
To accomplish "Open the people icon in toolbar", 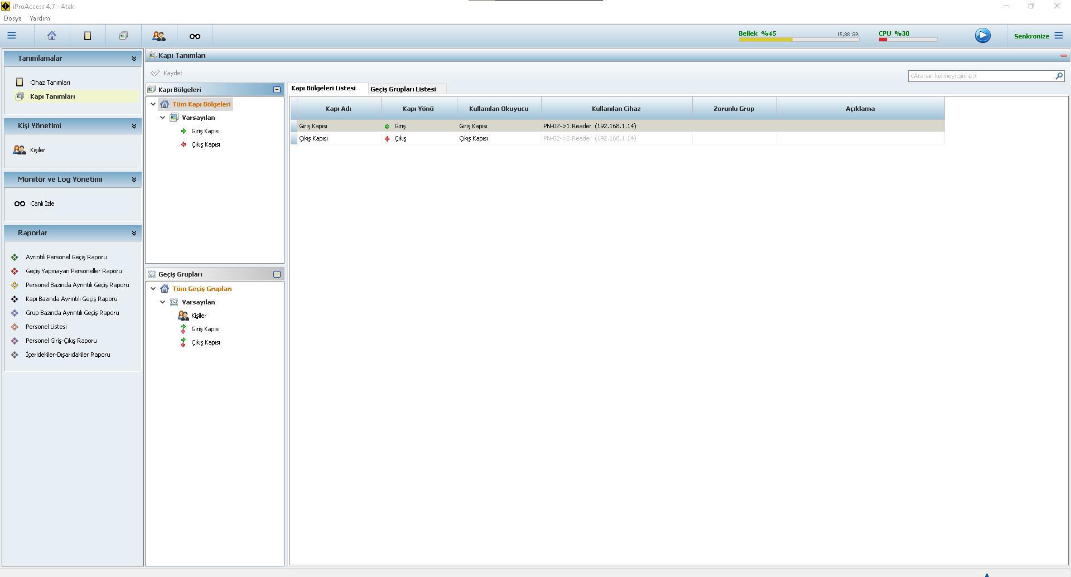I will (x=159, y=36).
